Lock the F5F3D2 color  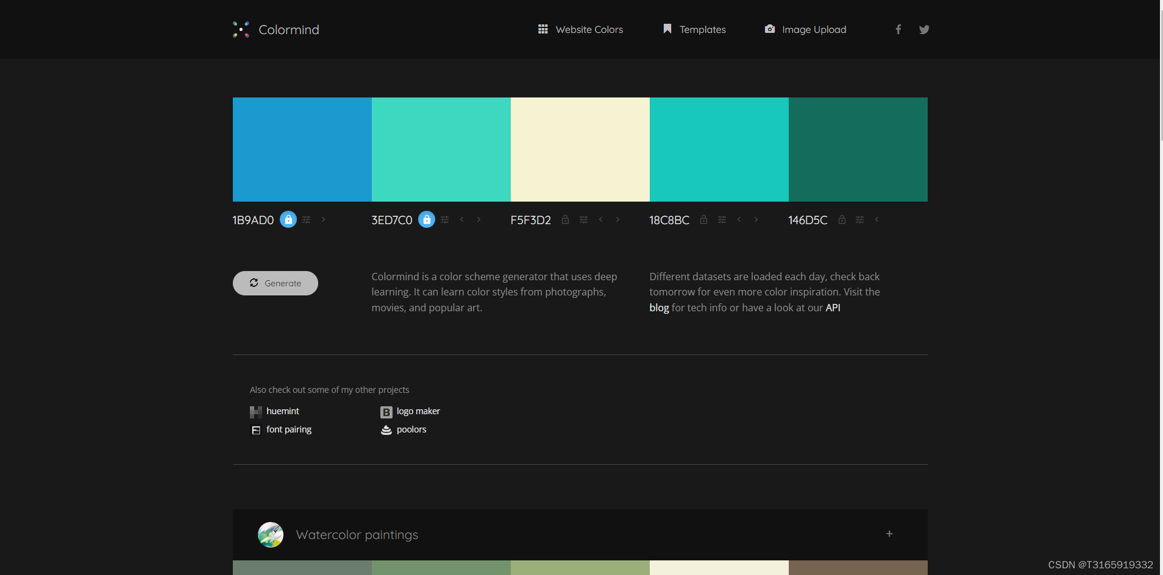[565, 219]
